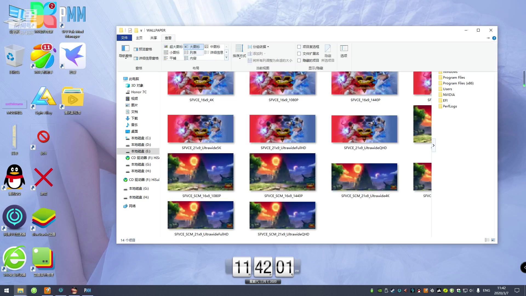Screen dimensions: 526x296
Task: Open the 查看 ribbon tab
Action: pos(168,38)
